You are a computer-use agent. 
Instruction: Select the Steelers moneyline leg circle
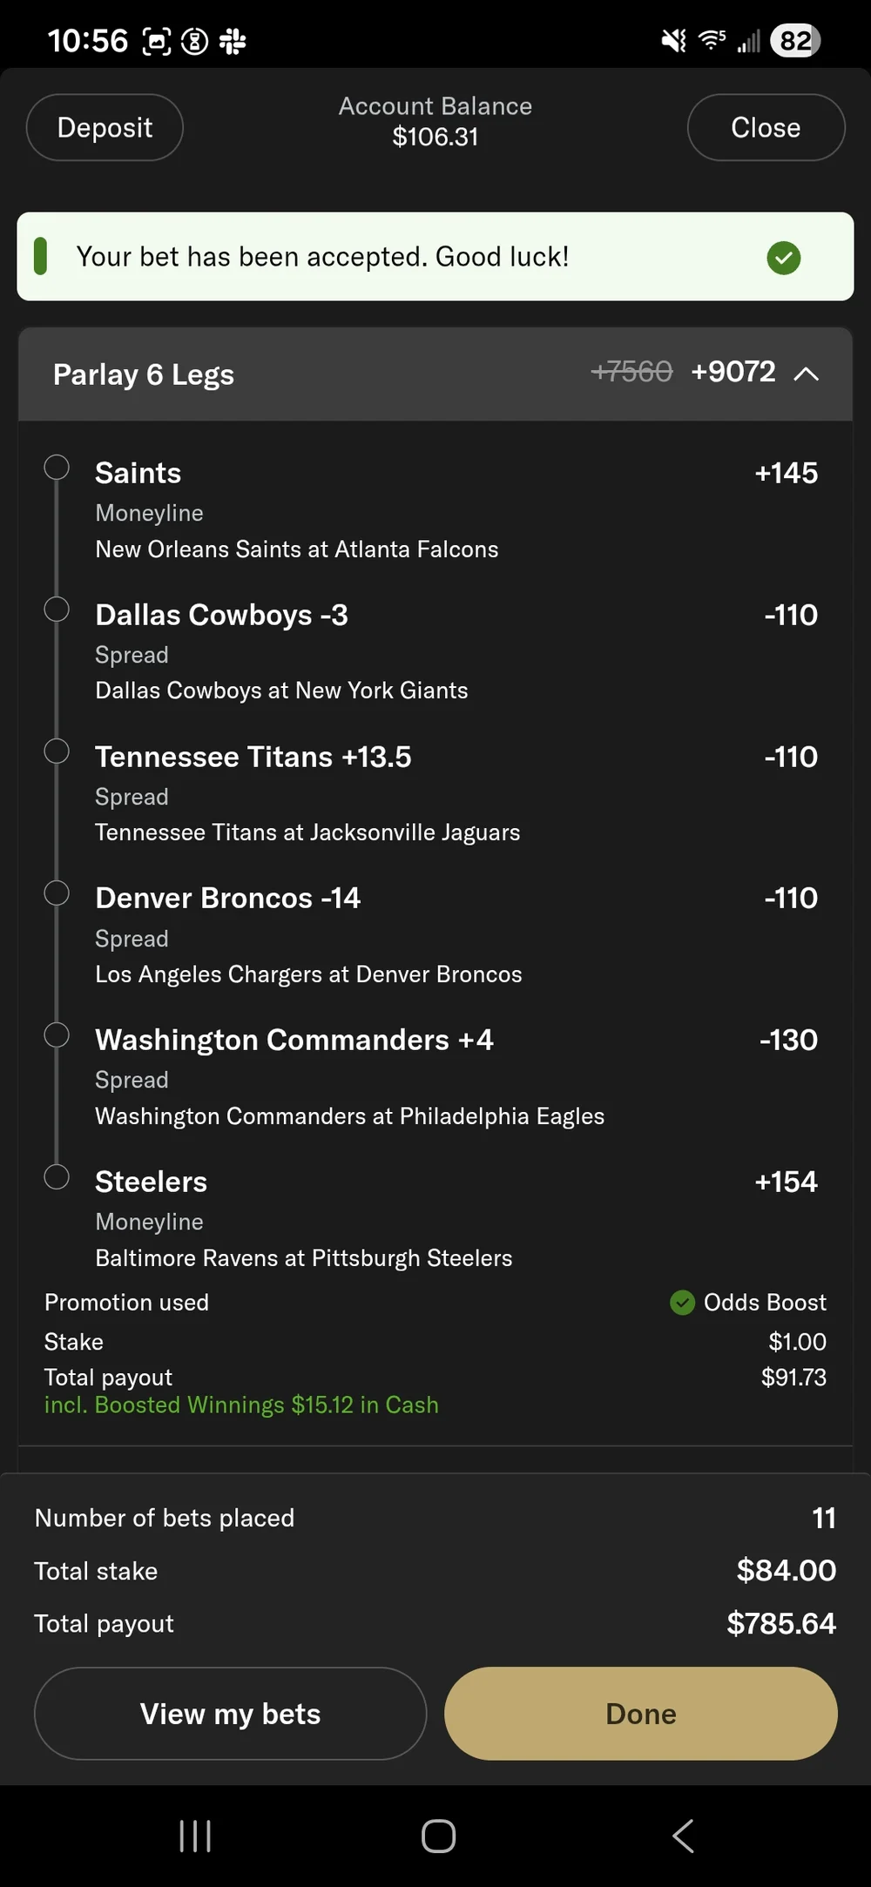click(x=57, y=1176)
